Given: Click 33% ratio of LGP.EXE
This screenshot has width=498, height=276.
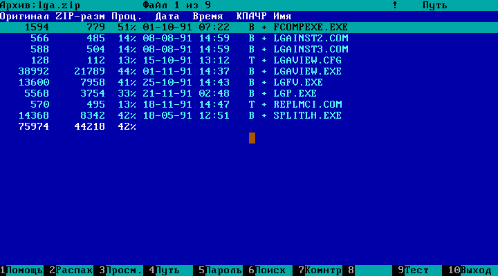Looking at the screenshot, I should [127, 93].
